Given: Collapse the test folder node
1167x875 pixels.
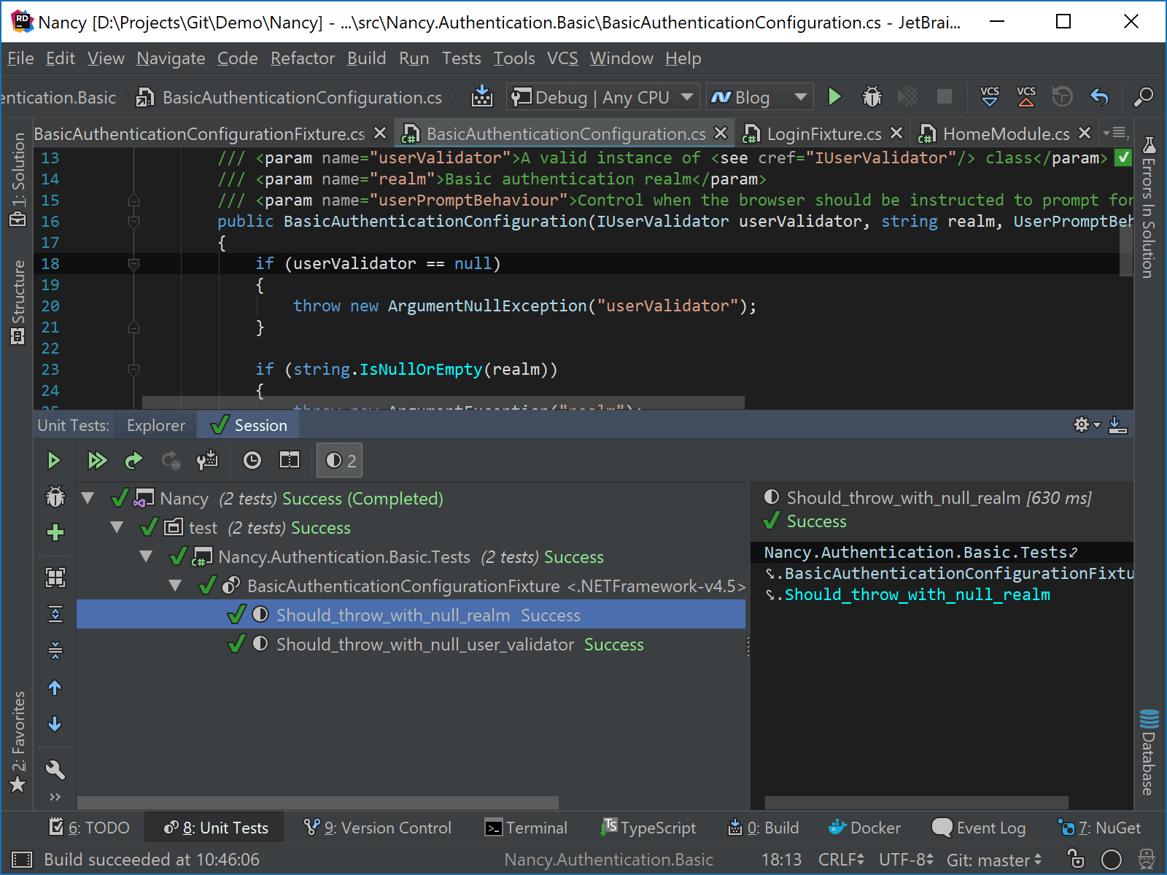Looking at the screenshot, I should click(x=117, y=527).
